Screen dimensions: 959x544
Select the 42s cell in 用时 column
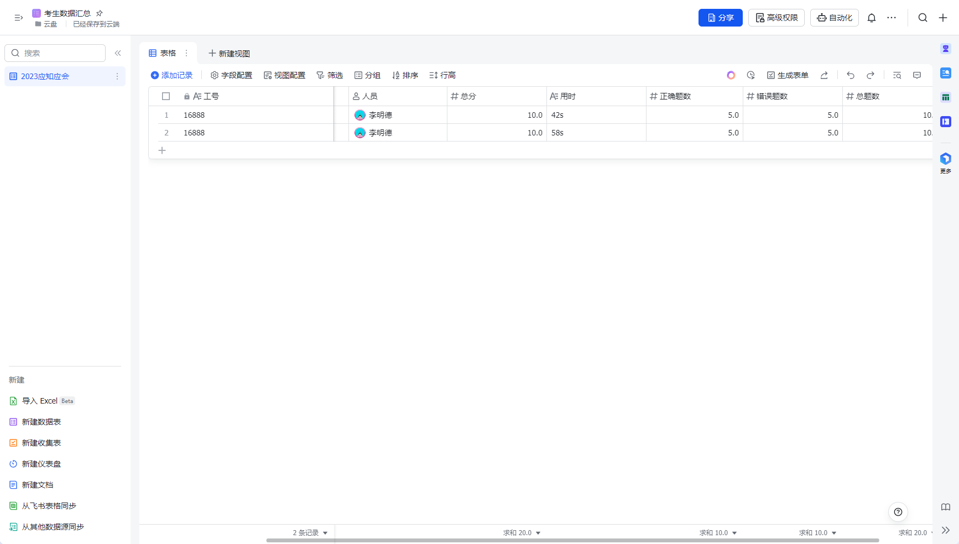596,115
